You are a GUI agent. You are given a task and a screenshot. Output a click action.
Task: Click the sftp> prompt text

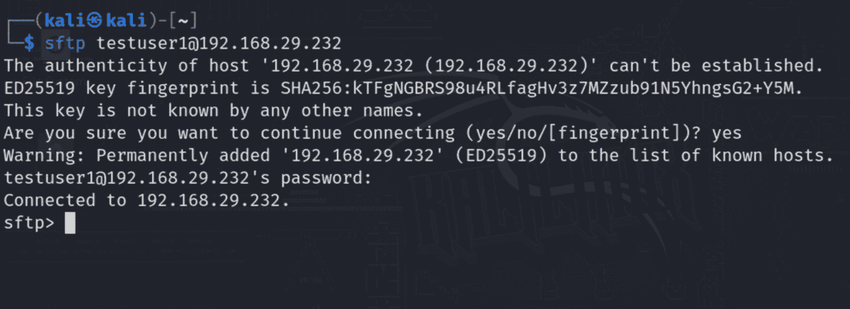29,223
